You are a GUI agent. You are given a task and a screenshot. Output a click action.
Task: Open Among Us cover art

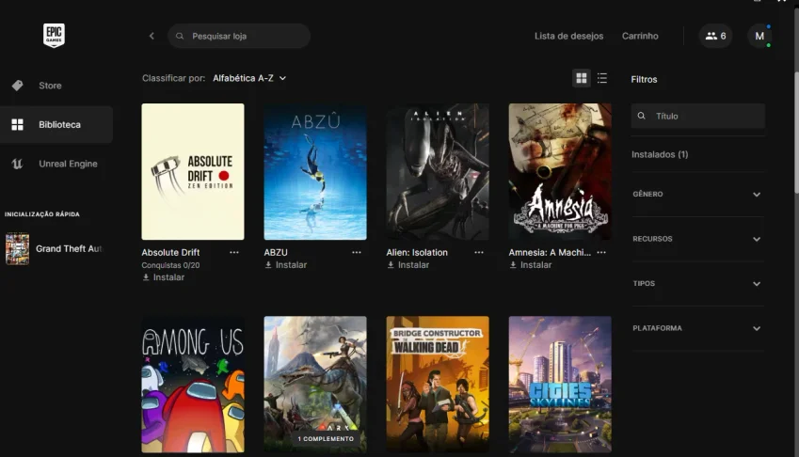coord(193,385)
